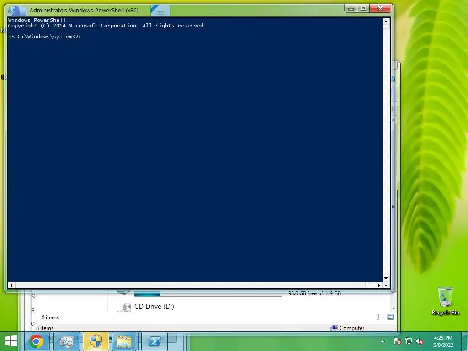
Task: Maximize the PowerShell window
Action: pos(363,9)
